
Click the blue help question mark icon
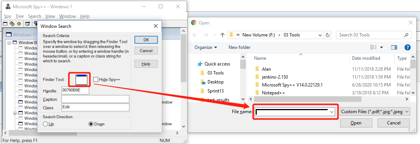[x=407, y=47]
